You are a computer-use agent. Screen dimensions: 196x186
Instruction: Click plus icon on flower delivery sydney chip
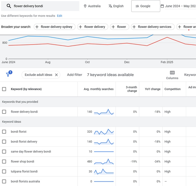37,27
